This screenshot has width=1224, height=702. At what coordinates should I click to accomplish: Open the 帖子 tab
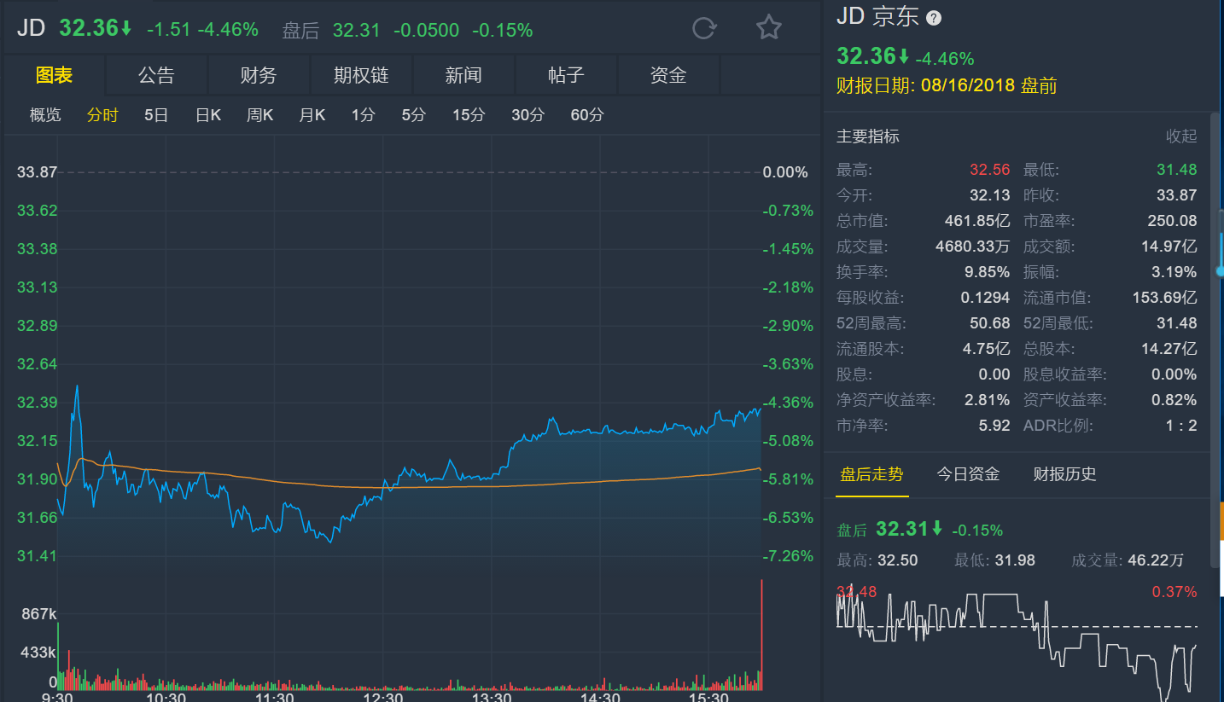pyautogui.click(x=566, y=75)
